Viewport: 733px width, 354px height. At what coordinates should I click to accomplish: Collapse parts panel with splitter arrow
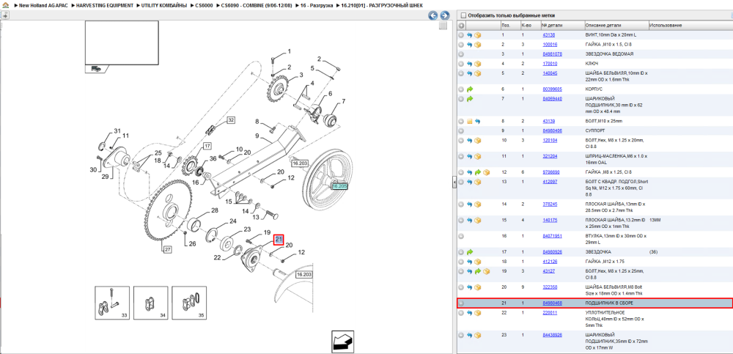coord(454,183)
